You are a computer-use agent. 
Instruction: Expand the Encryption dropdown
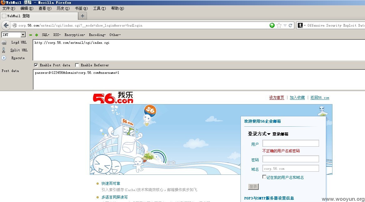75,35
